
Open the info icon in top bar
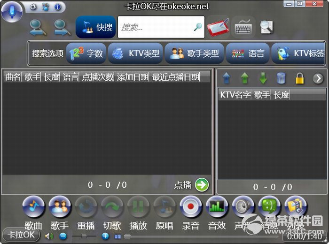pyautogui.click(x=57, y=7)
